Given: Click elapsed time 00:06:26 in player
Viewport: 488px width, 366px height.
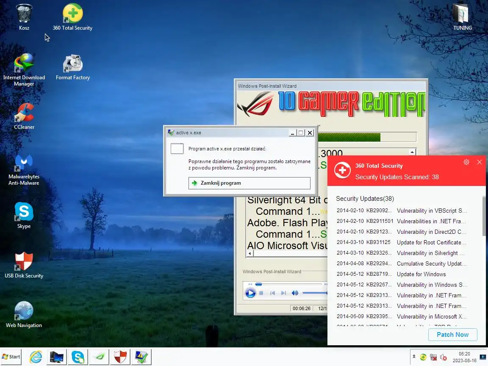Looking at the screenshot, I should tap(301, 308).
